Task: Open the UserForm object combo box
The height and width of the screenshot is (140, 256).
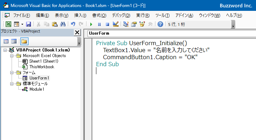Action: click(172, 34)
